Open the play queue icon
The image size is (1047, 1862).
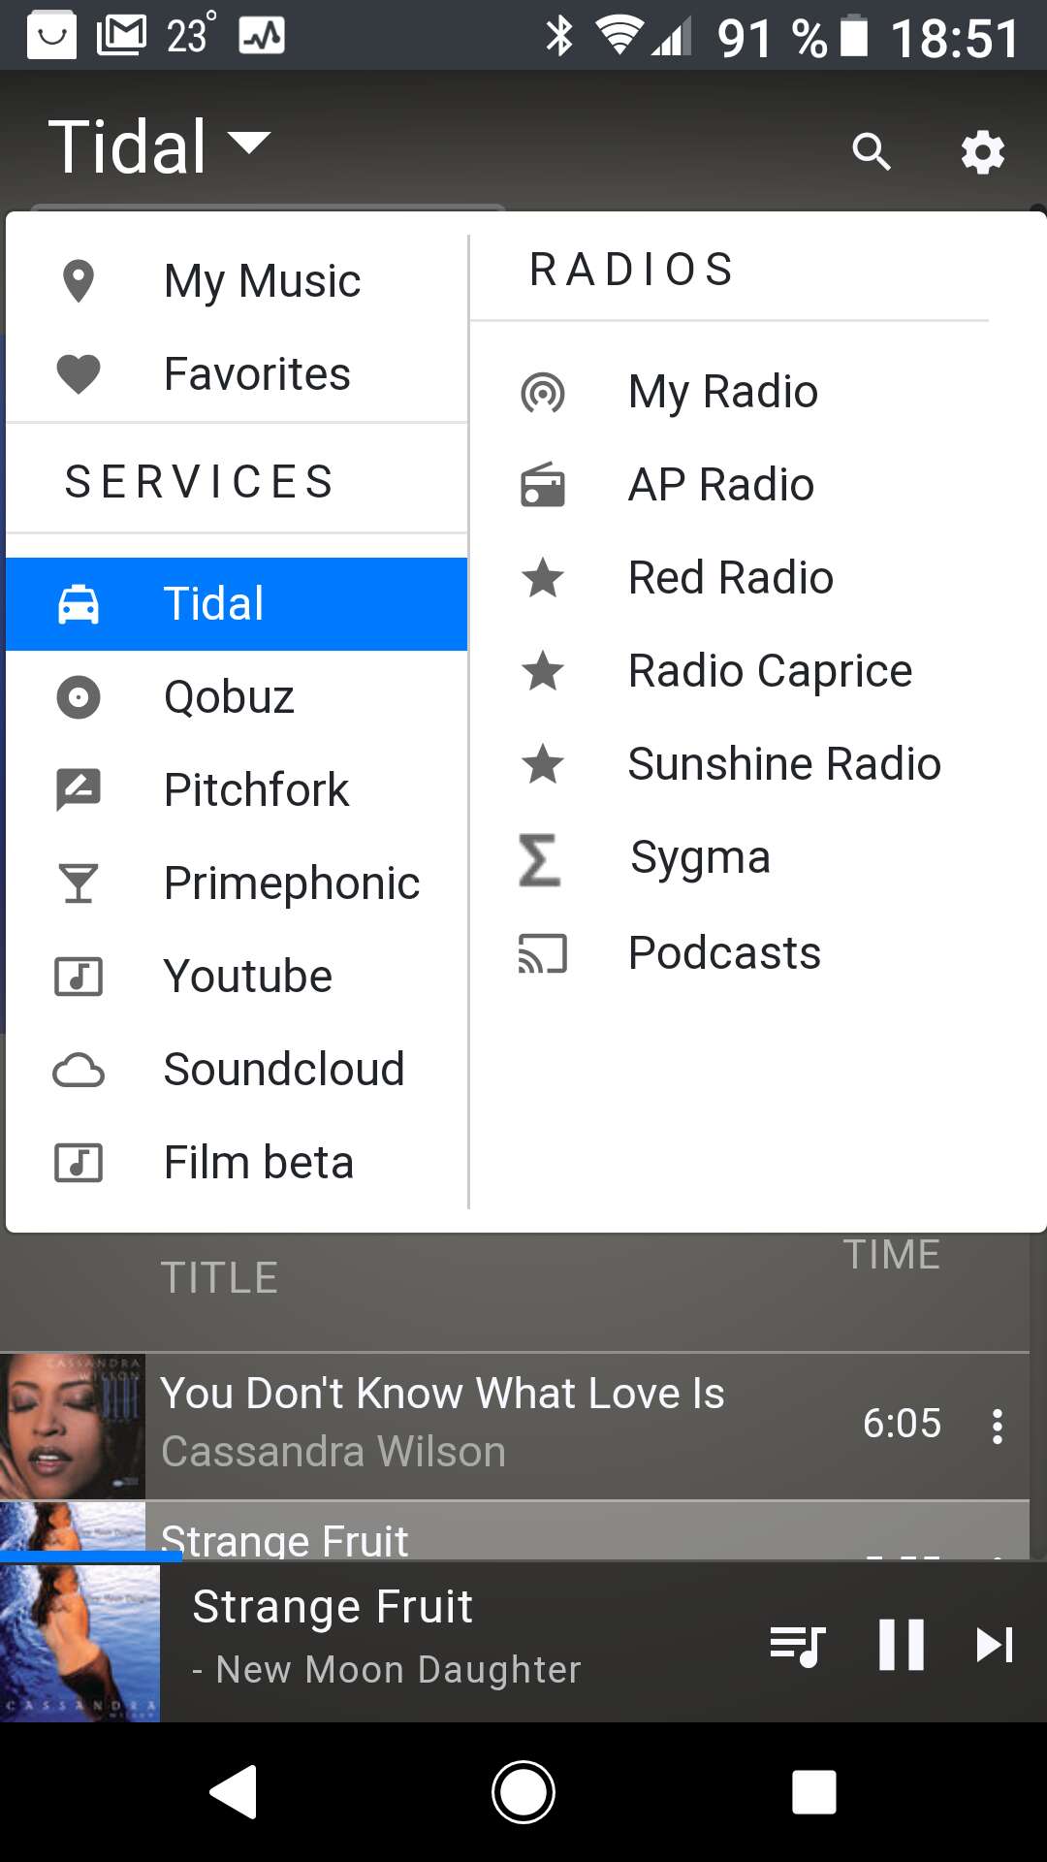click(797, 1645)
